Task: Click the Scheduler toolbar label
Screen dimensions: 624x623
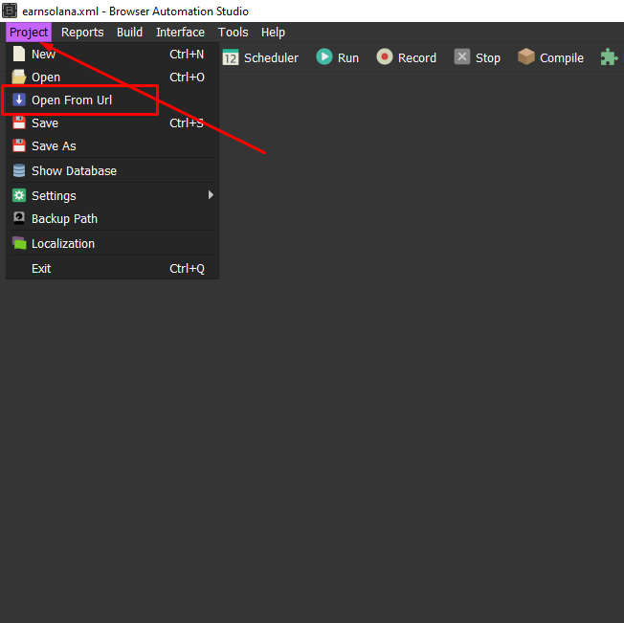Action: click(271, 58)
